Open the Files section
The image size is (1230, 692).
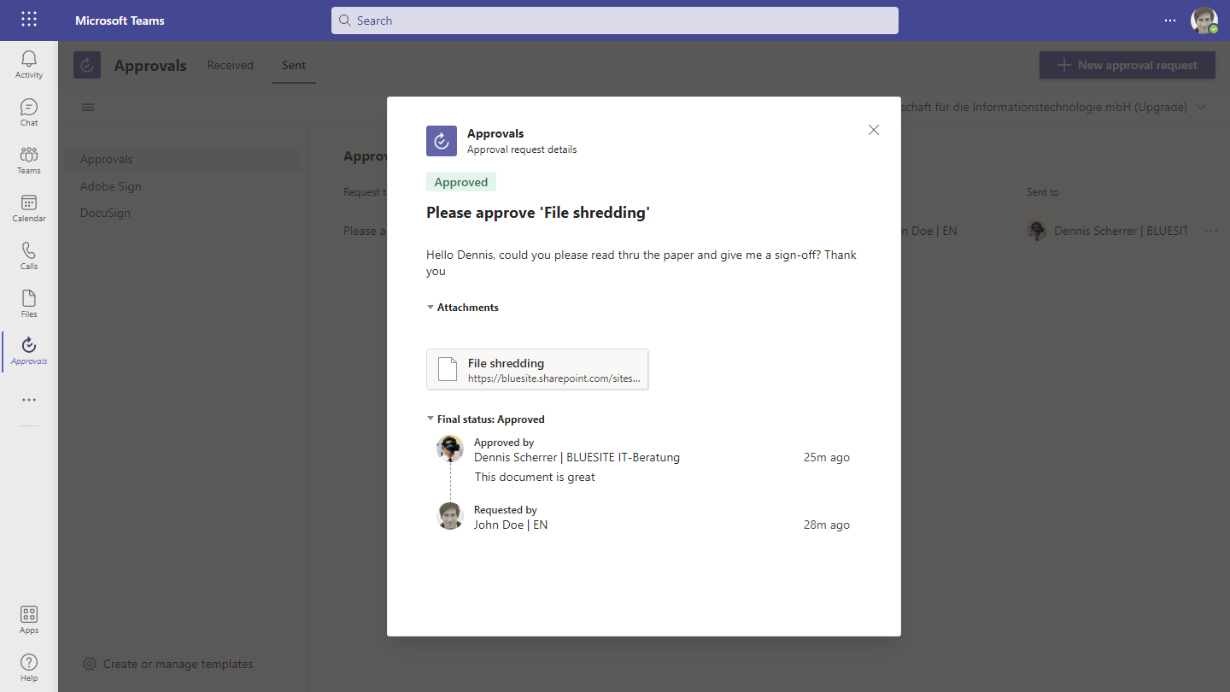(x=28, y=302)
